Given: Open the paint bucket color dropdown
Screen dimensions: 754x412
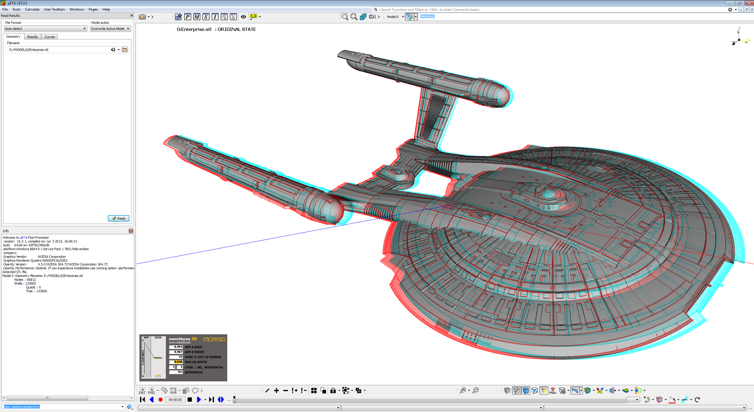Looking at the screenshot, I should coord(678,400).
